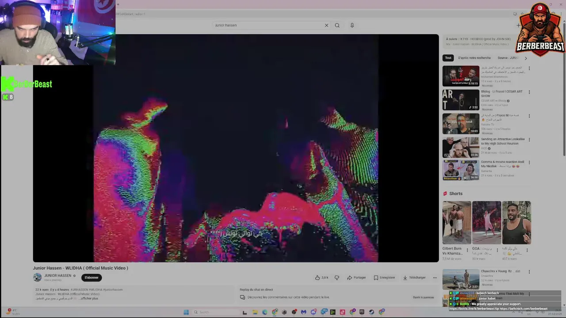Open options for Attractive Lookalike video
Screen dimensions: 566x318
click(x=529, y=140)
